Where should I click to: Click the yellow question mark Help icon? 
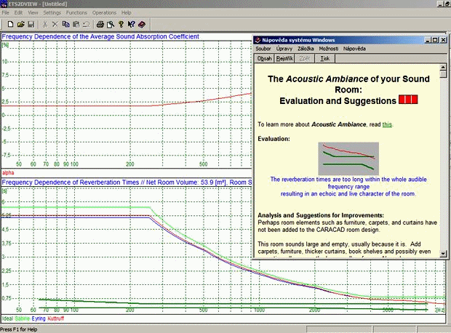(121, 25)
